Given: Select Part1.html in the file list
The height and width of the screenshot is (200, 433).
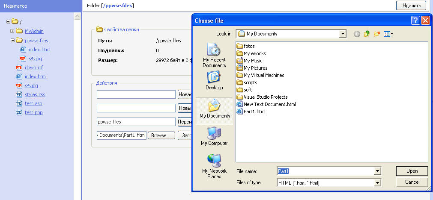Looking at the screenshot, I should coord(254,112).
